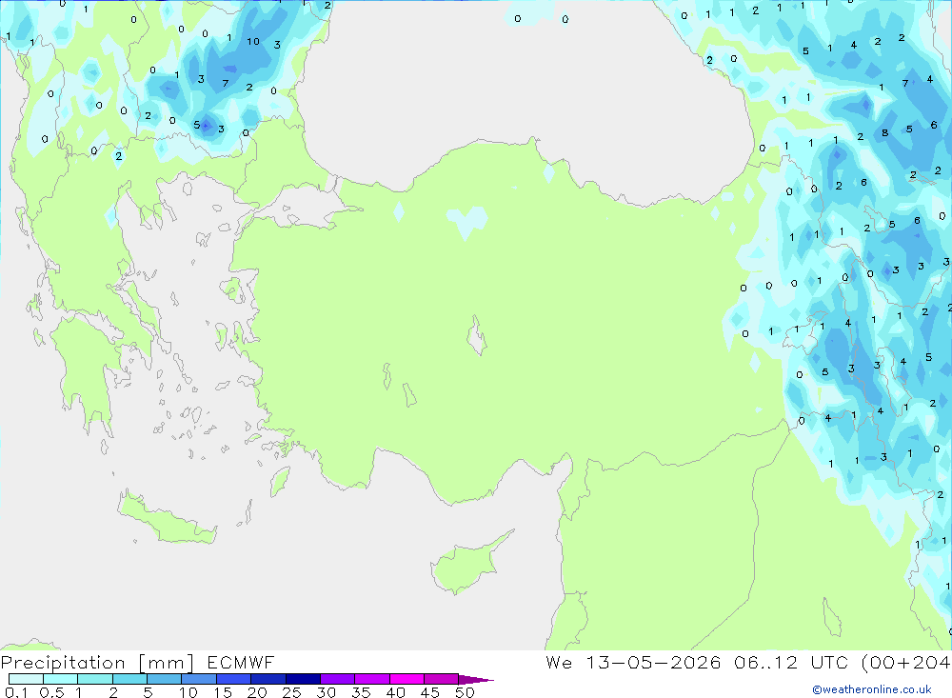Pick the 10–15 mm legend color box
This screenshot has height=698, width=952.
click(199, 679)
